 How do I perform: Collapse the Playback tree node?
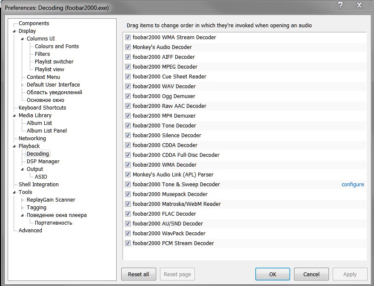15,146
